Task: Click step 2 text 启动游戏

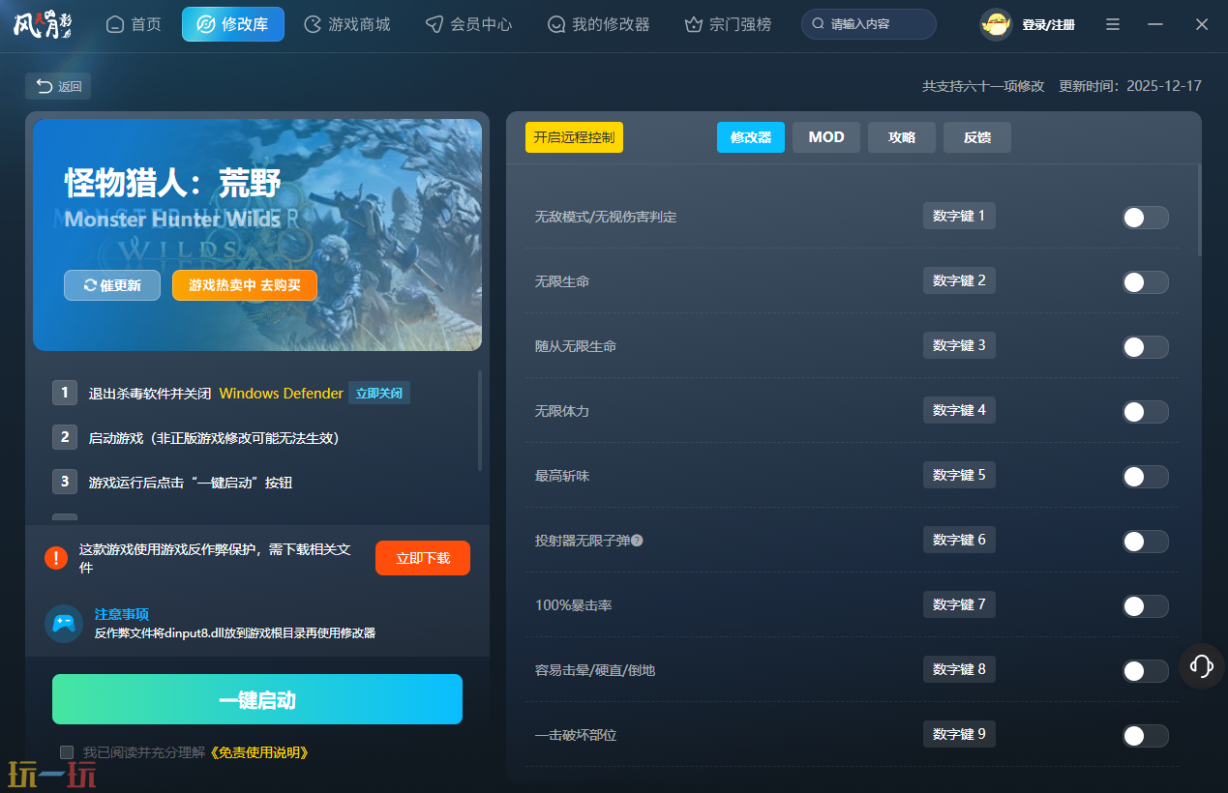Action: (214, 438)
